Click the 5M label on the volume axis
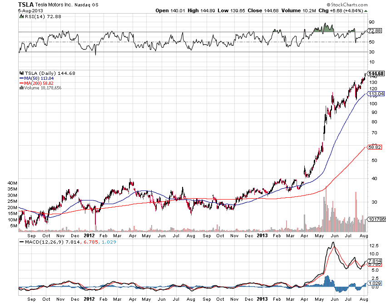The image size is (386, 303). tap(14, 226)
